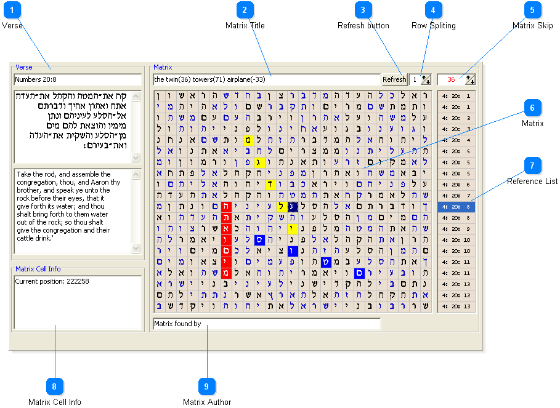Click the topmost yellow highlighted matrix cell
The width and height of the screenshot is (560, 408).
(x=248, y=140)
